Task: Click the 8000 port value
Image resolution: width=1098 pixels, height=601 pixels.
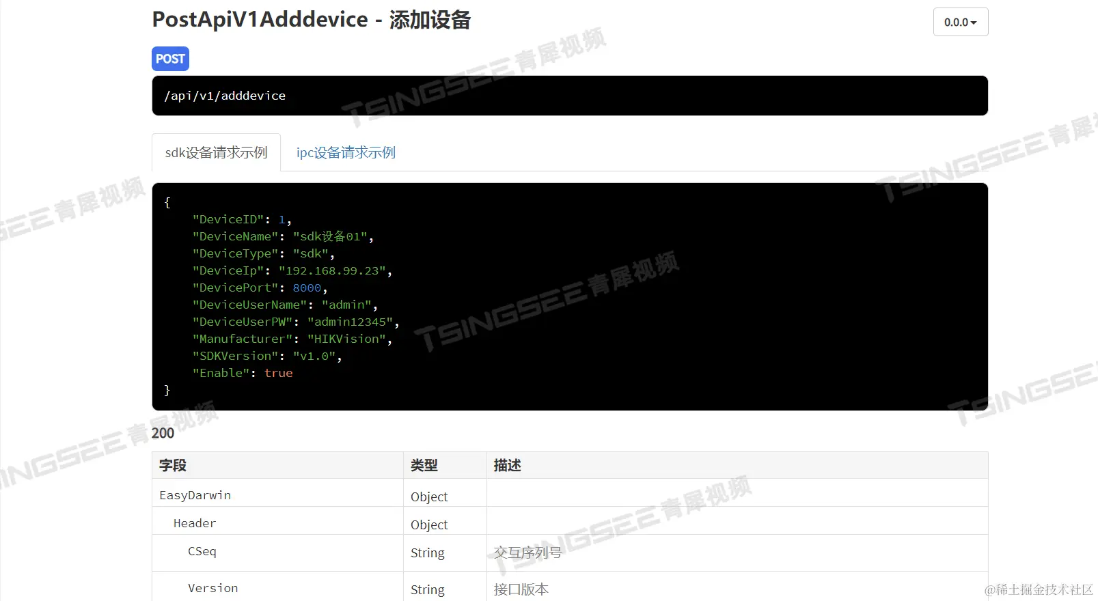Action: (307, 288)
